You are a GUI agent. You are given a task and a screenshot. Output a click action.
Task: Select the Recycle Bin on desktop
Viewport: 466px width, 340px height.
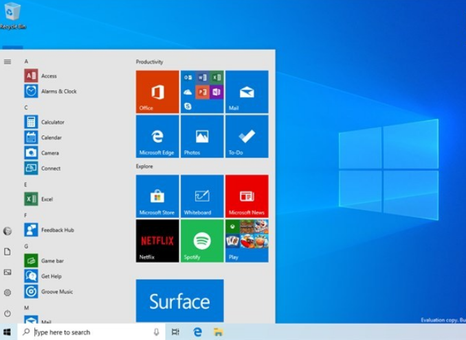pos(13,15)
